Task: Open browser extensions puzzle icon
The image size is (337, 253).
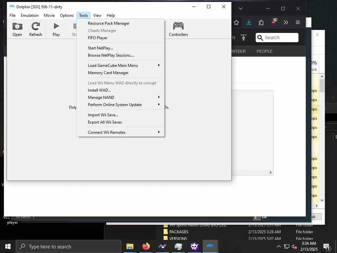Action: pos(261,22)
